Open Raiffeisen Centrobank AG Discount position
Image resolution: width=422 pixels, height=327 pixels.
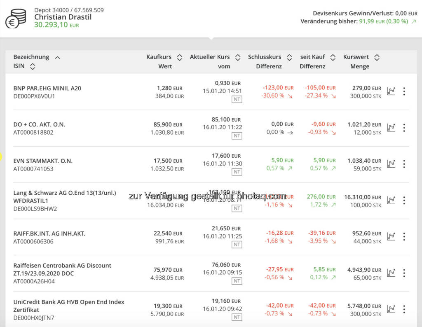(x=62, y=269)
